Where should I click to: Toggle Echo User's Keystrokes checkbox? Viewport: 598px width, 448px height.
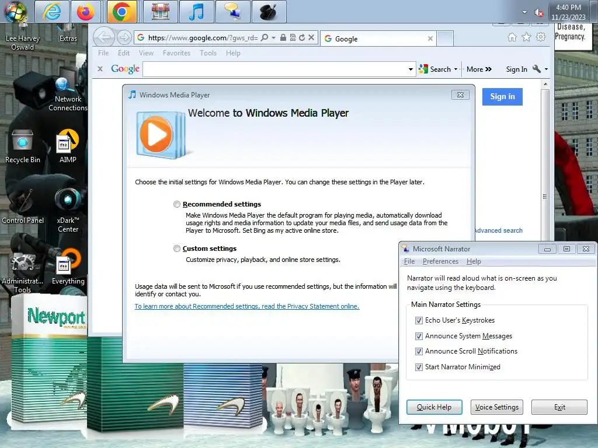(419, 320)
